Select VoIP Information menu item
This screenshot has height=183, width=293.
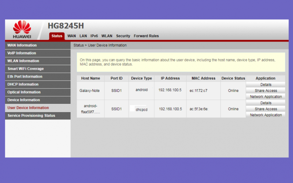(x=38, y=53)
